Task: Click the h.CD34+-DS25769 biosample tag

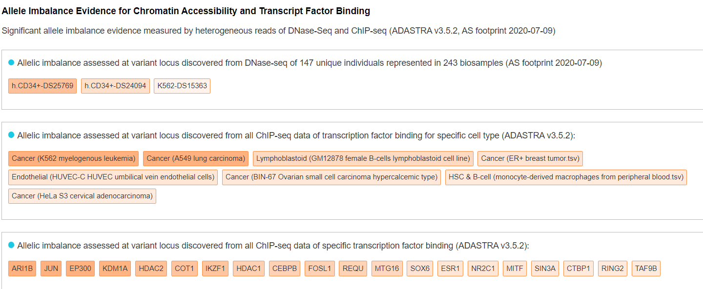Action: click(42, 86)
